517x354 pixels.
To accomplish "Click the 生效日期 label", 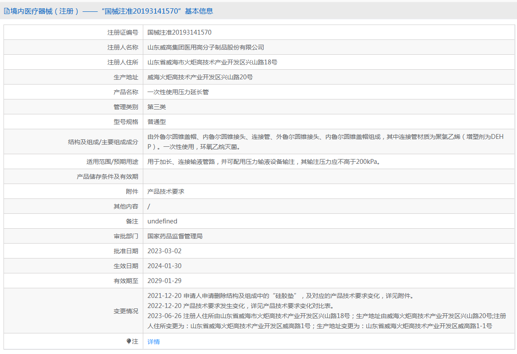I will coord(126,265).
